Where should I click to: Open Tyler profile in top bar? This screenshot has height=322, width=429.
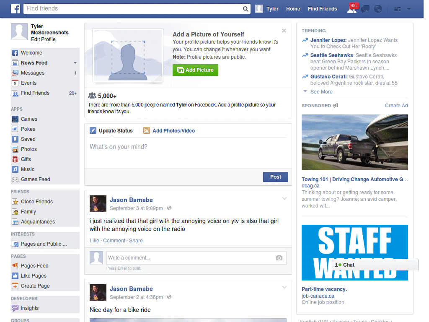[x=267, y=9]
